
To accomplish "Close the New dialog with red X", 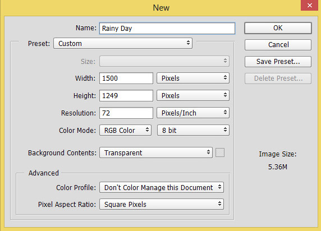I will tap(309, 5).
